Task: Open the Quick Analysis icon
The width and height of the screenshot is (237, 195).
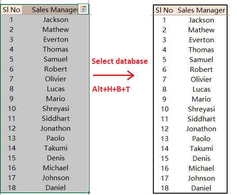Action: (x=83, y=9)
